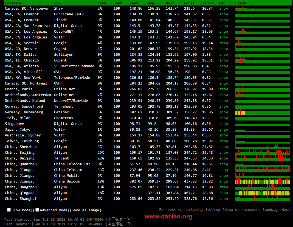
Task: Show MTR for China, Qingdao row
Action: [224, 193]
